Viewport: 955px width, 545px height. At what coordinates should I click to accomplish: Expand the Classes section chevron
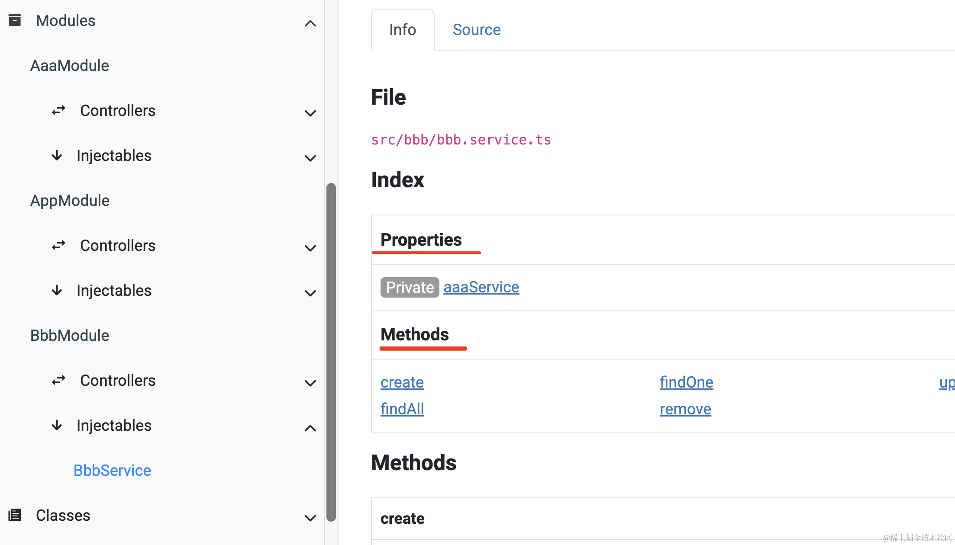point(310,518)
